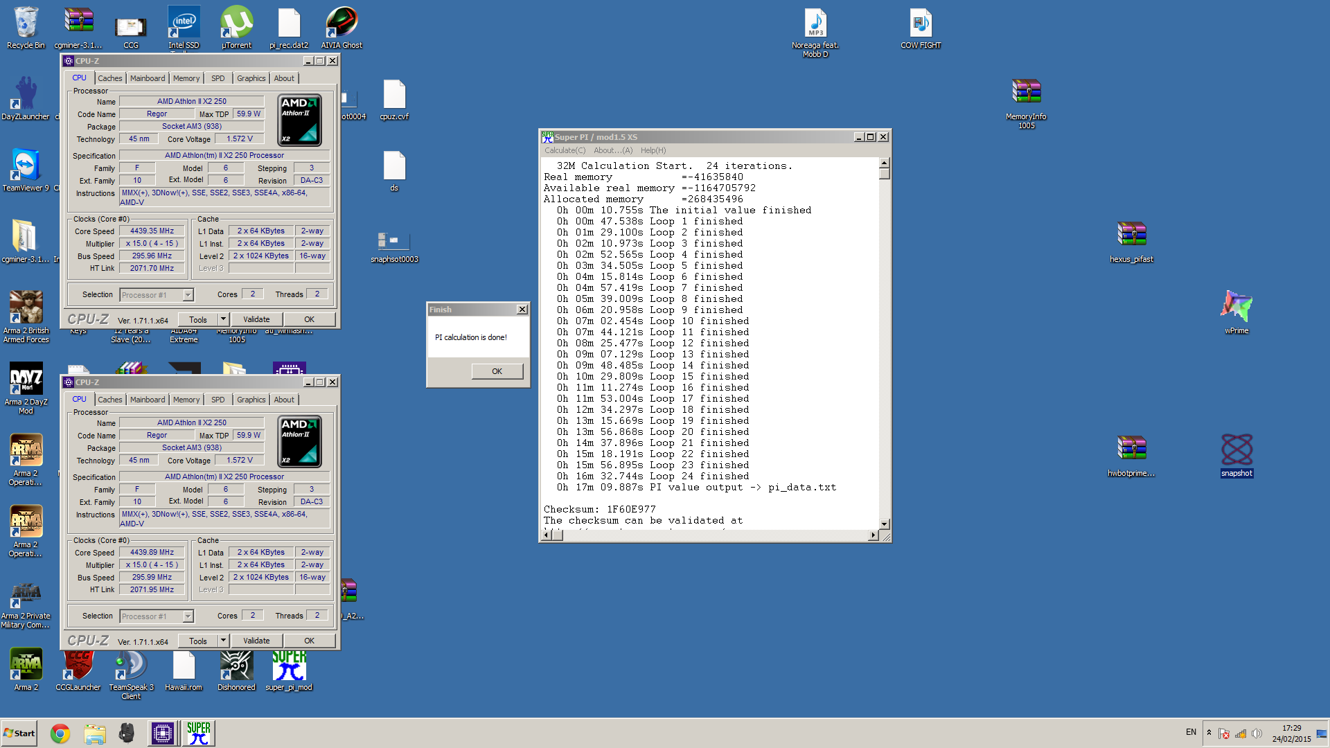The image size is (1330, 748).
Task: Launch Arma 2 DayZ Mod shortcut
Action: 26,389
